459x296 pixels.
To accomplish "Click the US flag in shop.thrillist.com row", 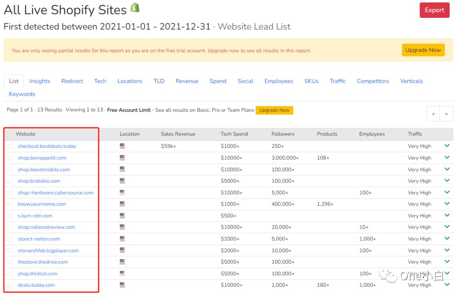I will pos(122,273).
